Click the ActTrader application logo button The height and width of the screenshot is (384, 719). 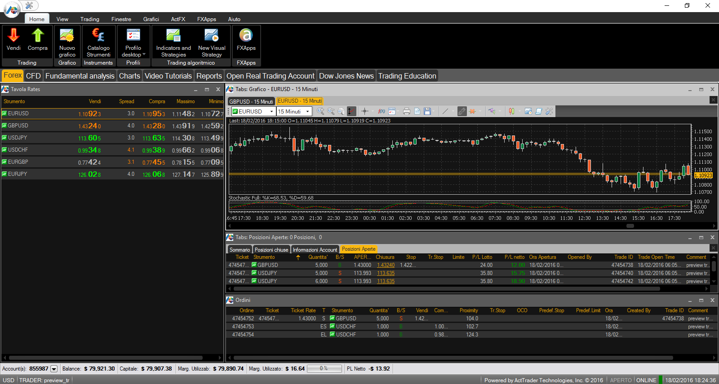12,10
